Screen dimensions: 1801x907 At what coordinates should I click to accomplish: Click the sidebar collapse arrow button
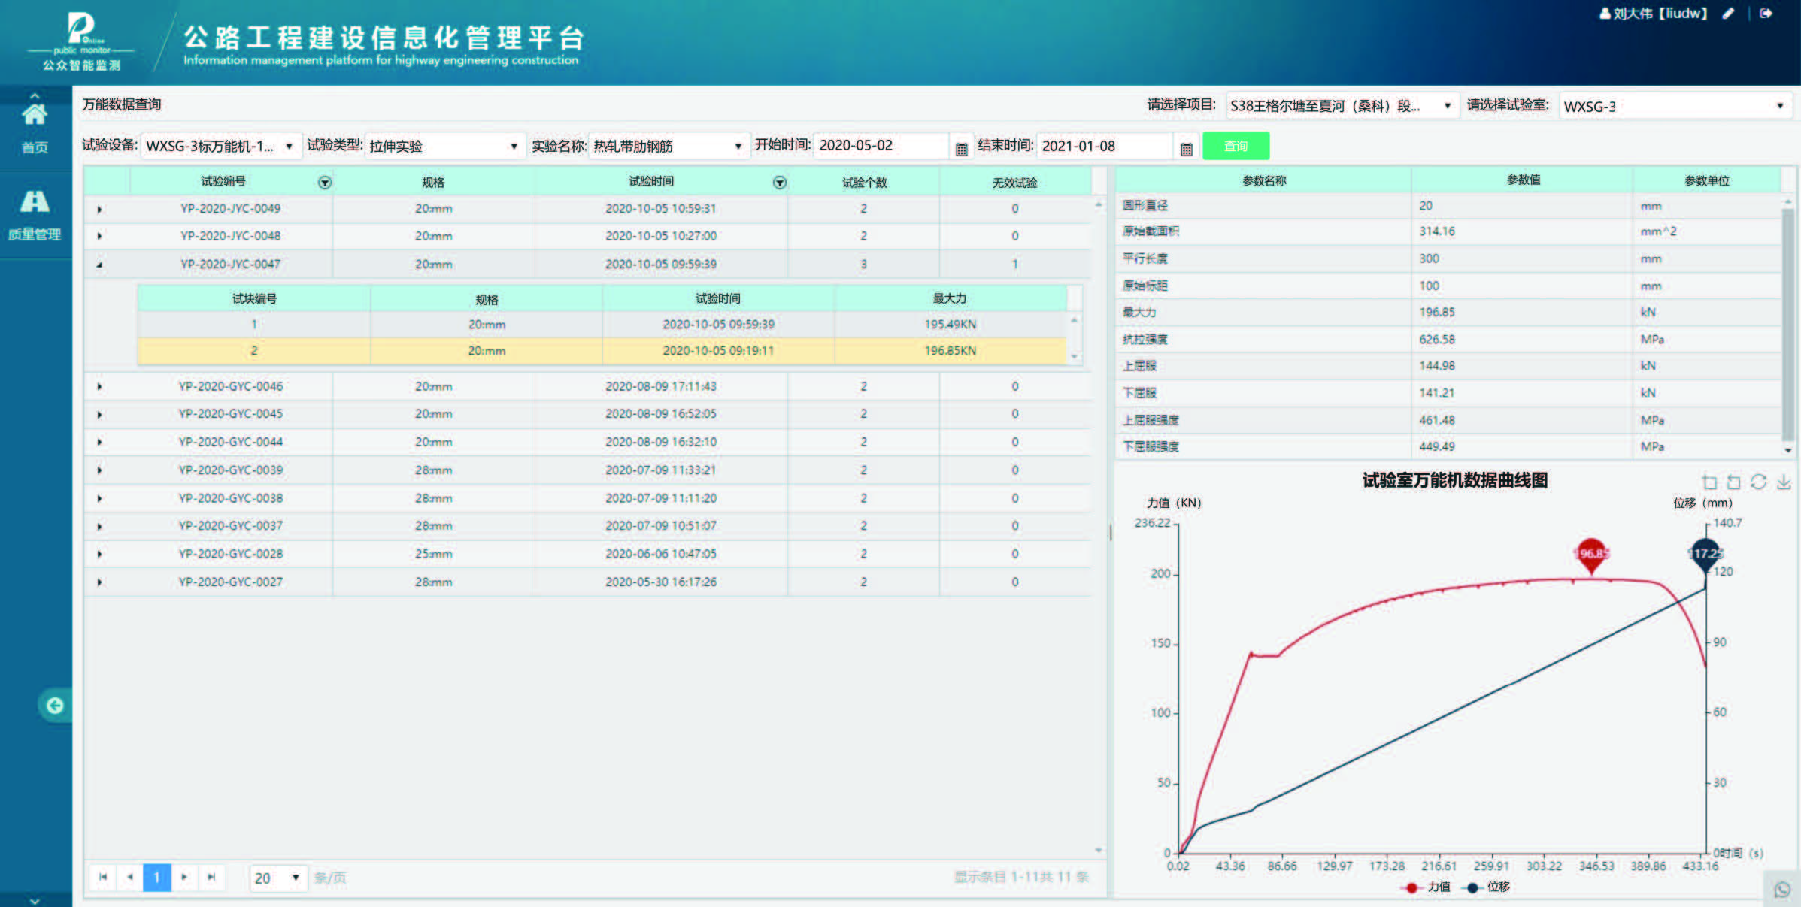click(55, 705)
